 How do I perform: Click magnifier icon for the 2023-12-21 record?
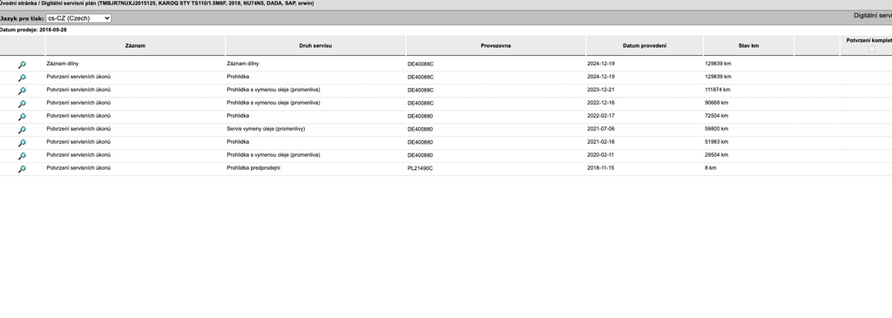[22, 91]
